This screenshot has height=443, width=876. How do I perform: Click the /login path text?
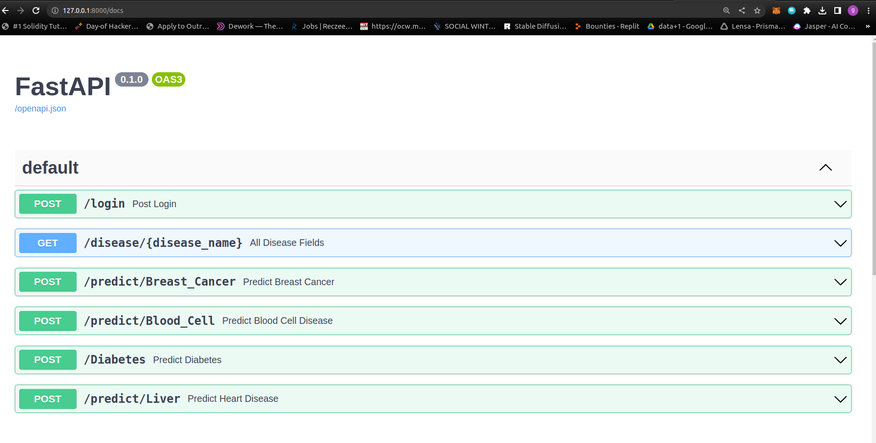(104, 204)
